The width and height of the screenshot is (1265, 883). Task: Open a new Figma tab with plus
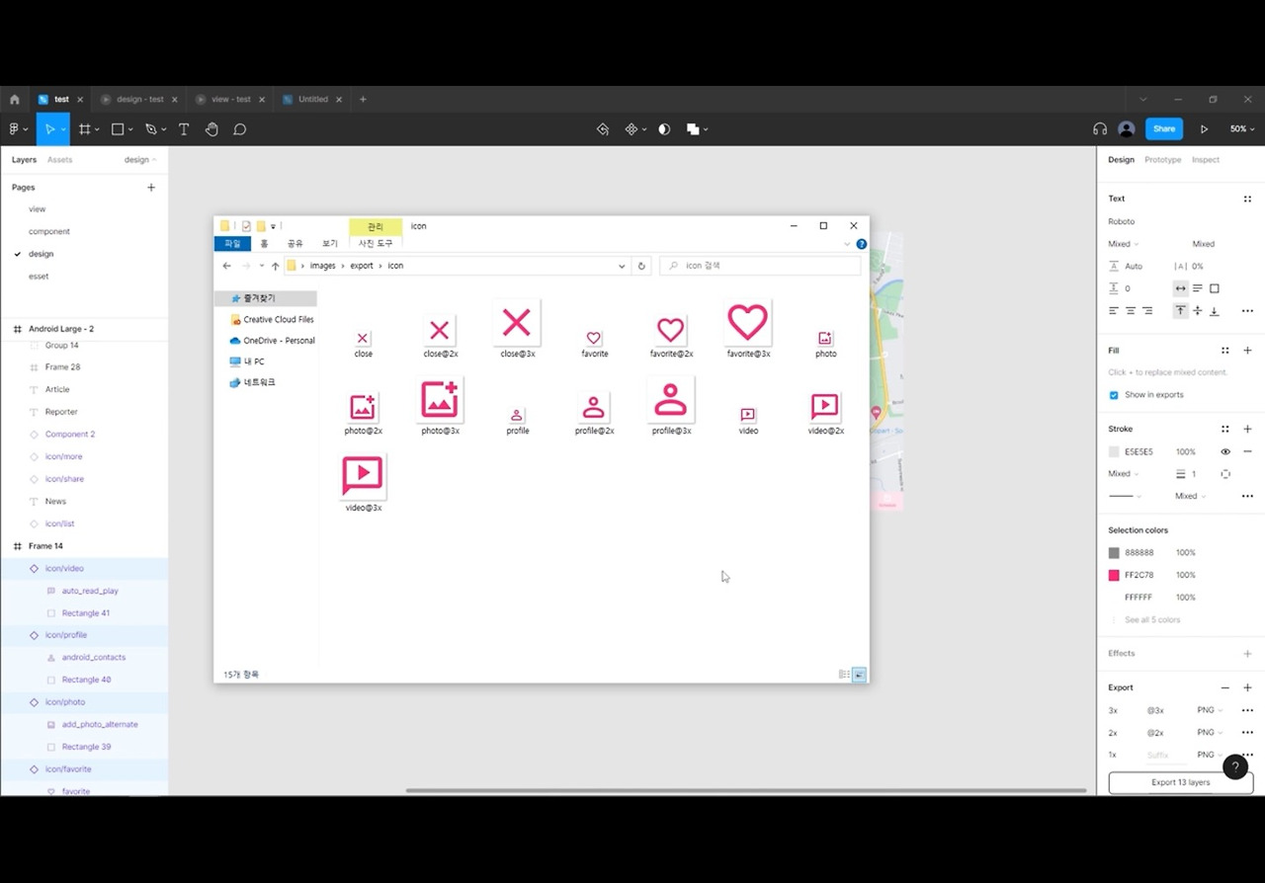[x=363, y=100]
